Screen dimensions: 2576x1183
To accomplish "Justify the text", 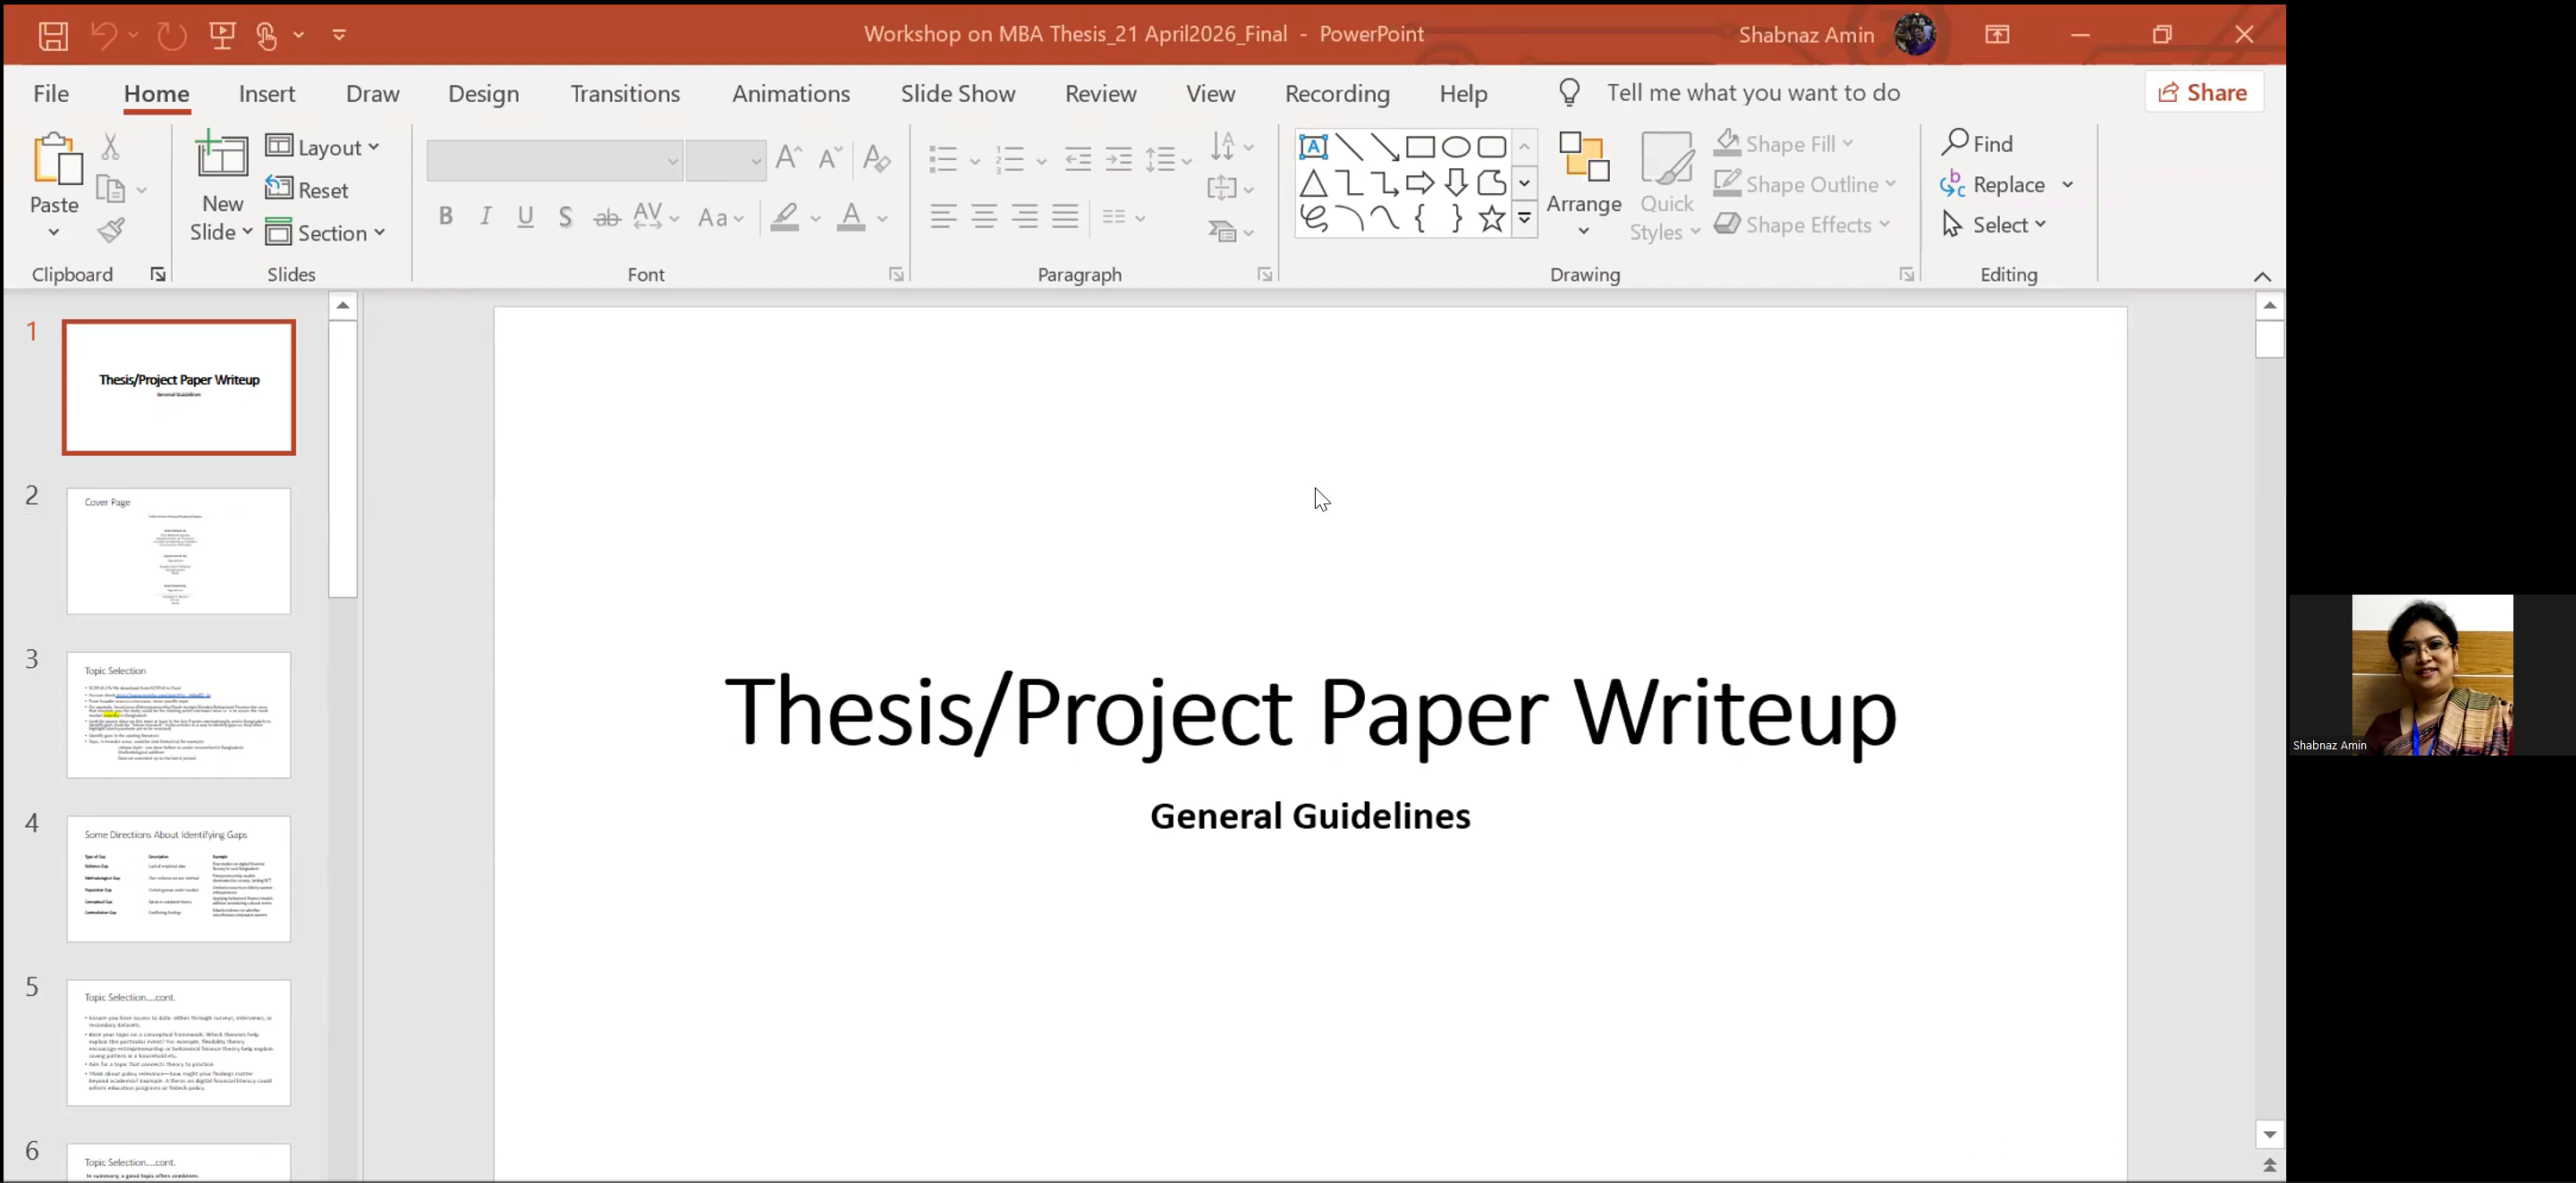I will point(1065,216).
